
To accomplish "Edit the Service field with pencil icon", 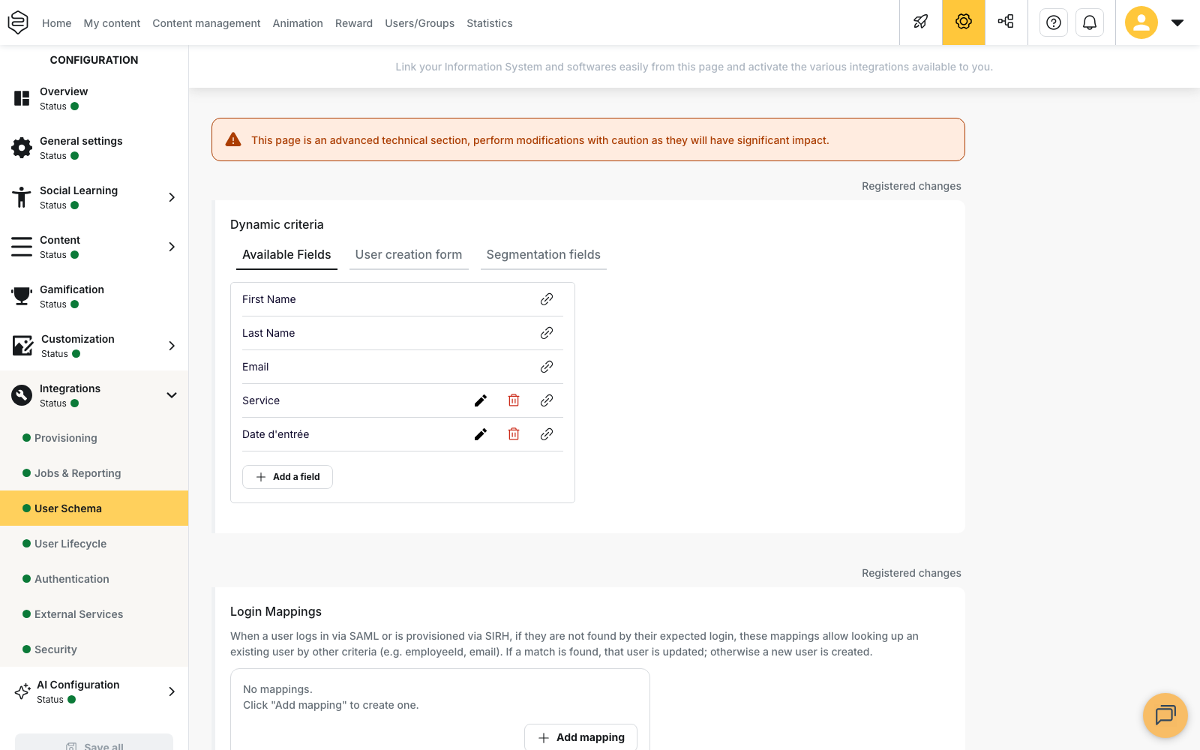I will pyautogui.click(x=481, y=400).
